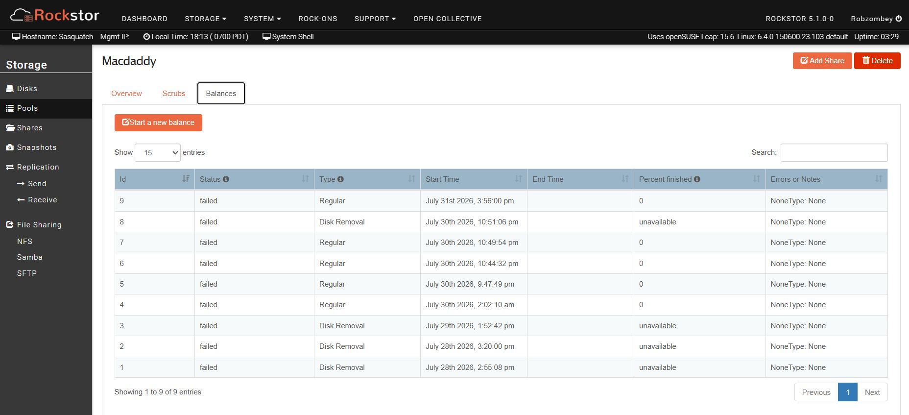
Task: Sort by End Time sort arrows
Action: tap(625, 179)
